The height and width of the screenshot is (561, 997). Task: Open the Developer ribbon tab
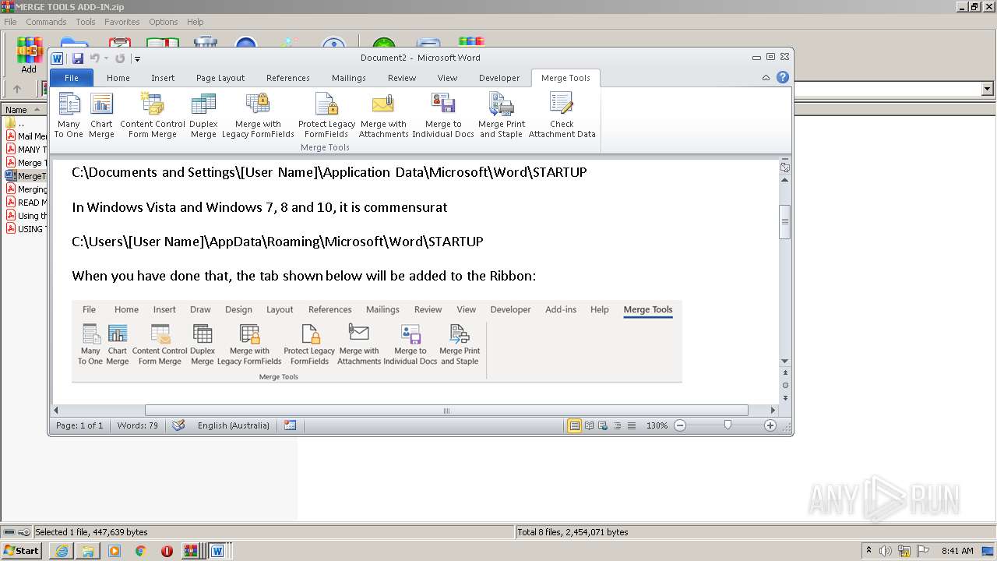coord(499,78)
